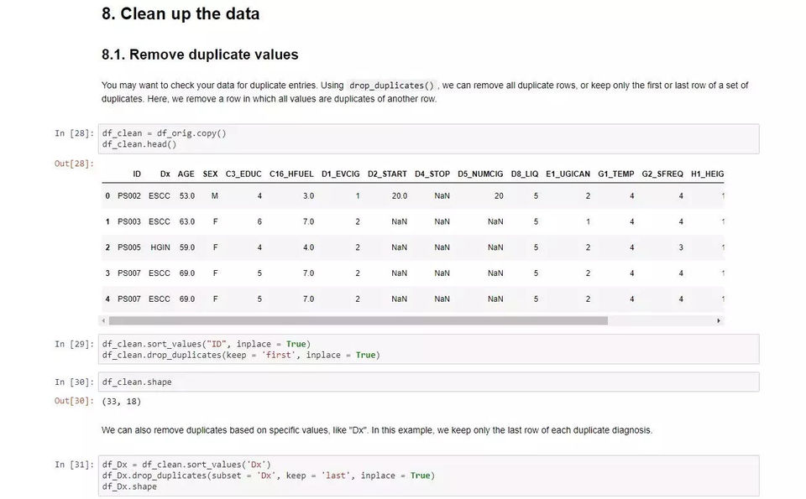Image resolution: width=806 pixels, height=499 pixels.
Task: Select the df_clean.shape code cell
Action: click(x=429, y=382)
